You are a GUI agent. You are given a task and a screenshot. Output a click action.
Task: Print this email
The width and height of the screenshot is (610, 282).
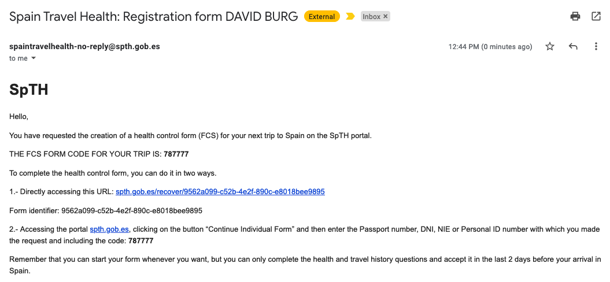pos(575,17)
